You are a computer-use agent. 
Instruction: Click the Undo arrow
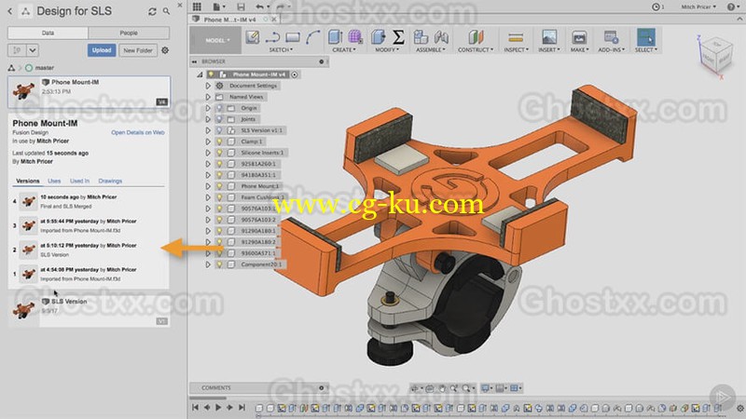point(259,7)
